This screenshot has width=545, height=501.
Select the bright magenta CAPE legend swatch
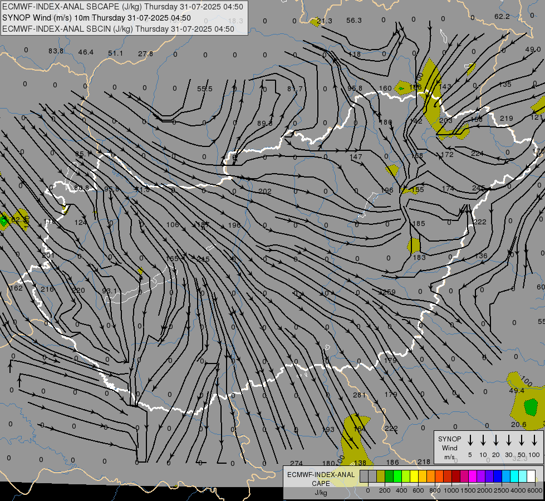pyautogui.click(x=473, y=477)
